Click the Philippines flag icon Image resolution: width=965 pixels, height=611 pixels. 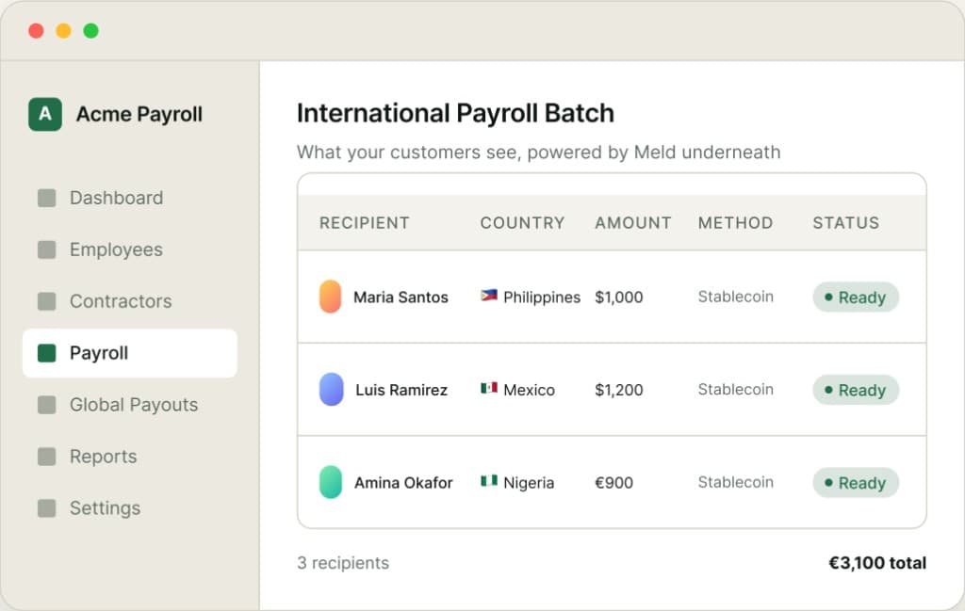(489, 296)
